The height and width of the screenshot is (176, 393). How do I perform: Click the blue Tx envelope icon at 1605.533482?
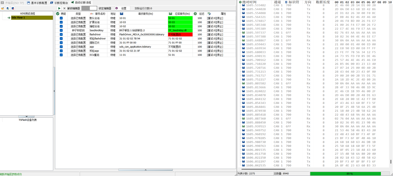pos(243,5)
